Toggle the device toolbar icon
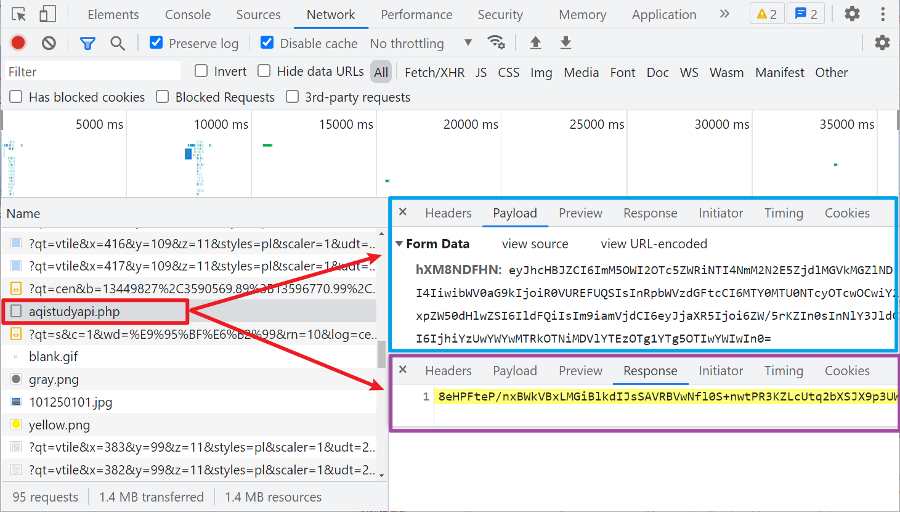This screenshot has height=512, width=900. point(47,14)
